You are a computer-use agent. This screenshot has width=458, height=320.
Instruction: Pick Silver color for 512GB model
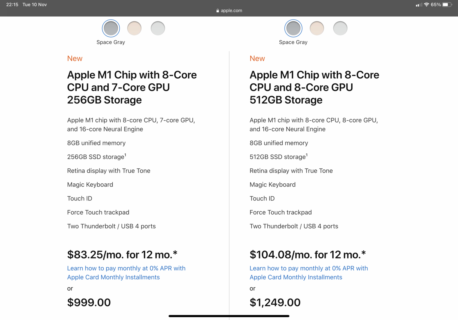pos(340,28)
